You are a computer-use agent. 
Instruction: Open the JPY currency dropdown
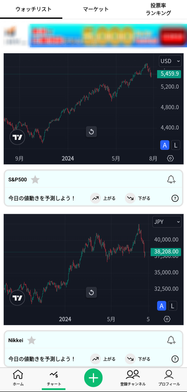click(167, 222)
